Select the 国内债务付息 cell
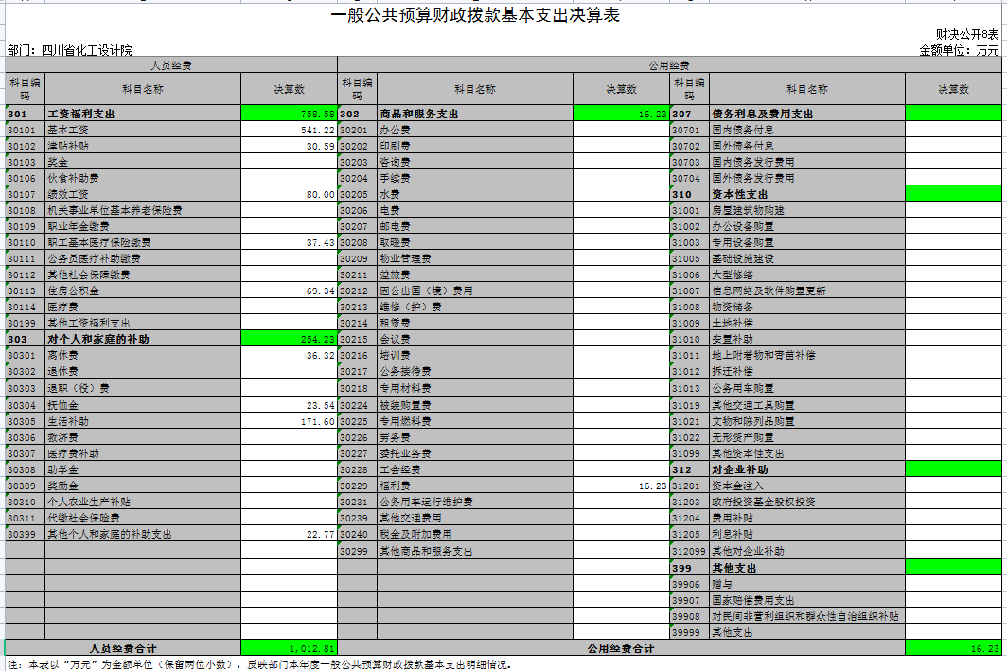Image resolution: width=1007 pixels, height=671 pixels. click(807, 130)
